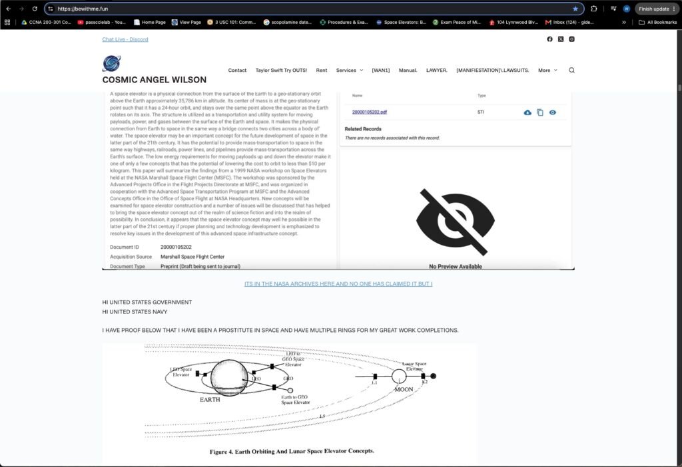Open the 3 USC 101 bookmark
The height and width of the screenshot is (467, 682).
click(231, 22)
